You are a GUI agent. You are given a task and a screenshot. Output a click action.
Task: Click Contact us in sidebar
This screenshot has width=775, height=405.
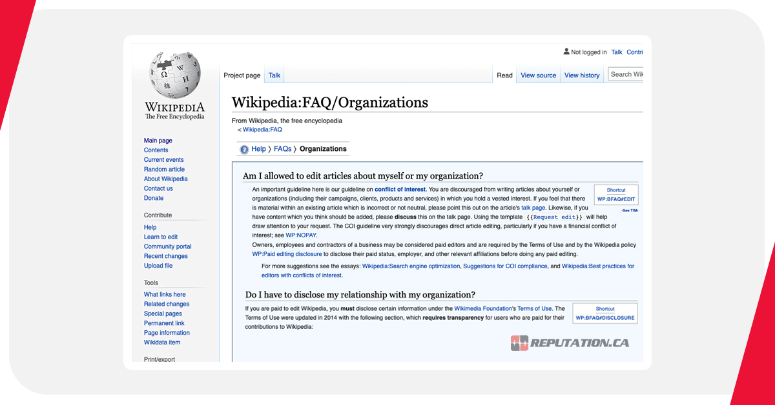click(158, 189)
